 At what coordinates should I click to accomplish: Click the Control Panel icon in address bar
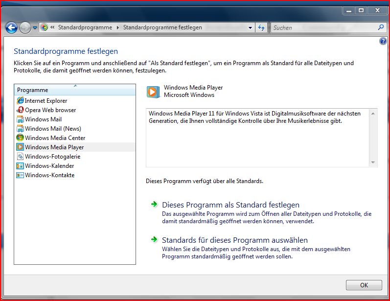[x=44, y=27]
